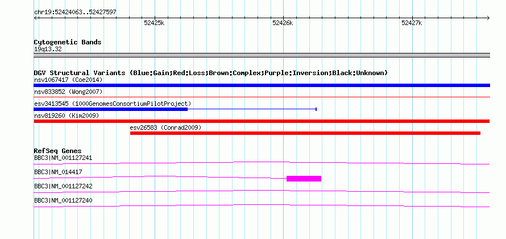Click the thick blue esv3413545 gain bar
The width and height of the screenshot is (506, 239).
coord(111,109)
